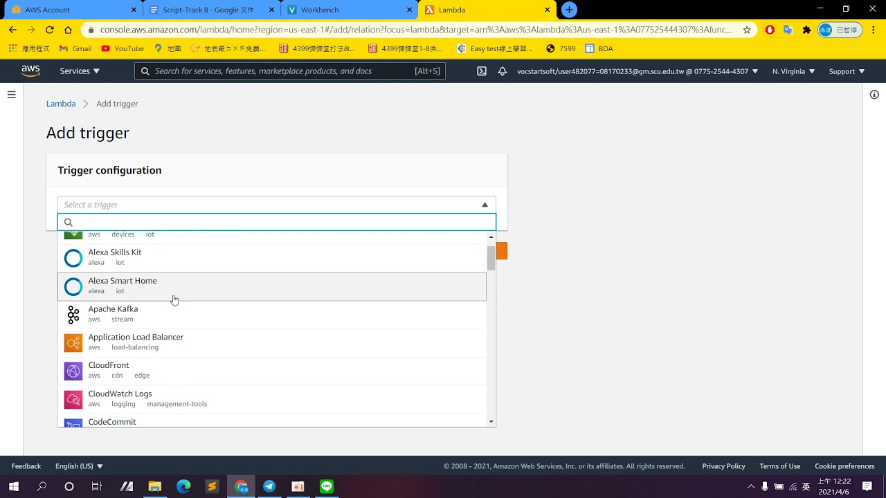This screenshot has height=498, width=886.
Task: Open the YouTube bookmark
Action: coord(123,48)
